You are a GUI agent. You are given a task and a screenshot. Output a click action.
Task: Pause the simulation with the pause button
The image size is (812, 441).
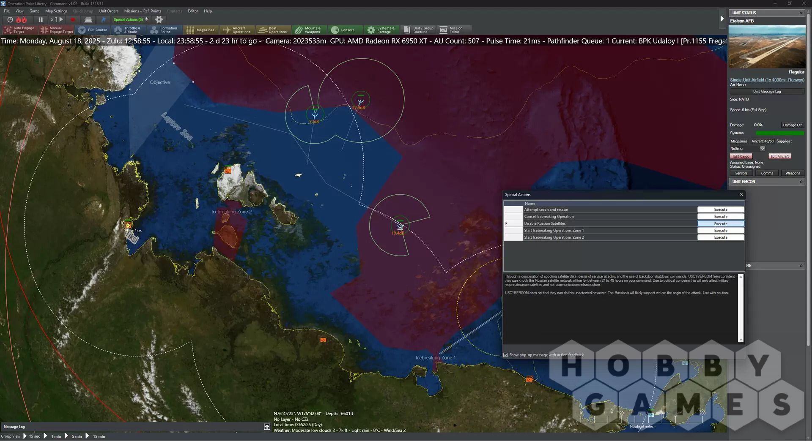click(41, 19)
